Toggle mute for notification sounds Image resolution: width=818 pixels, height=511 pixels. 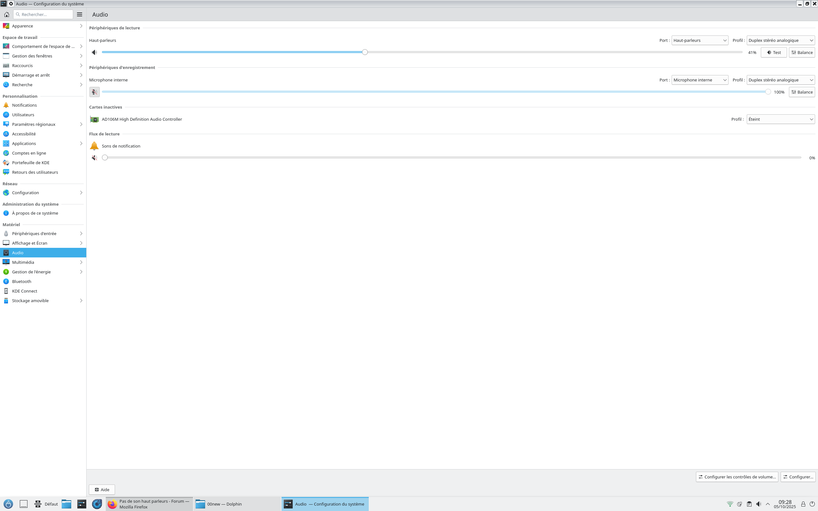[x=94, y=158]
